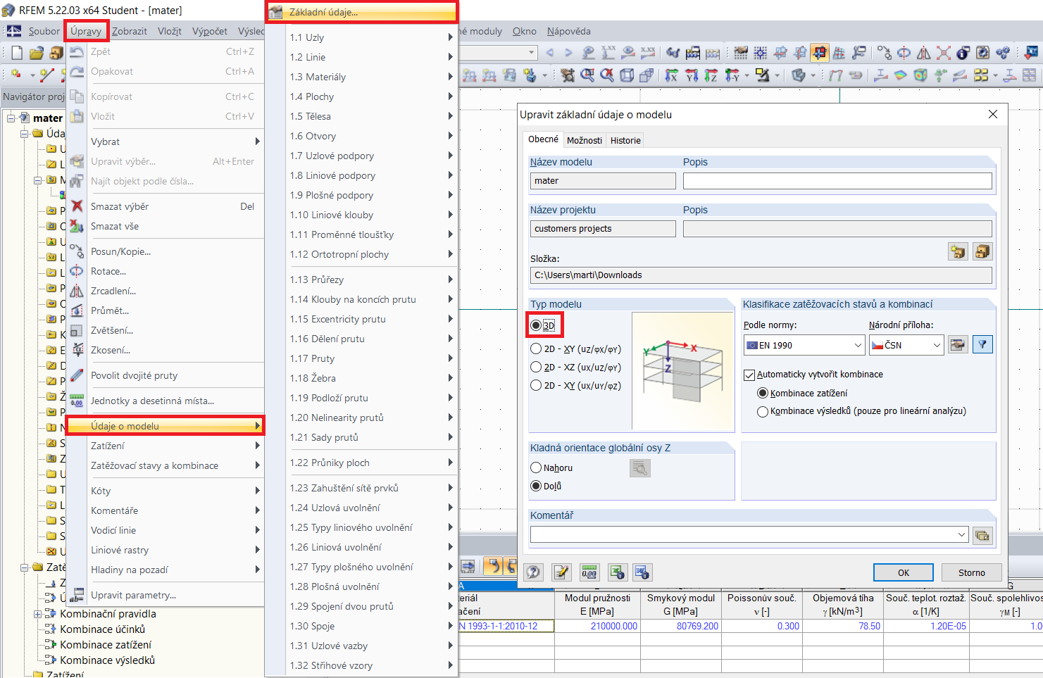The image size is (1043, 678).
Task: Set Z axis orientation to Dolů
Action: coord(536,486)
